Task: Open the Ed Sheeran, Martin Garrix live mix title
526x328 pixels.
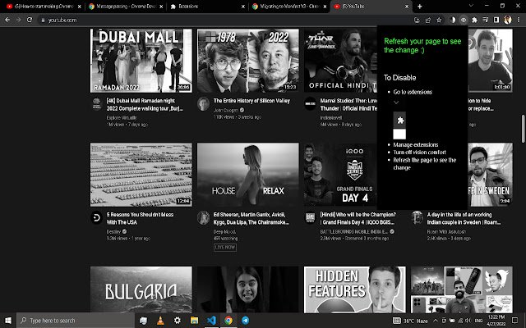Action: pos(251,218)
